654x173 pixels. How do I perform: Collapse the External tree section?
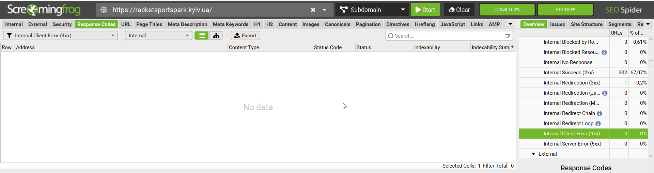tap(533, 154)
